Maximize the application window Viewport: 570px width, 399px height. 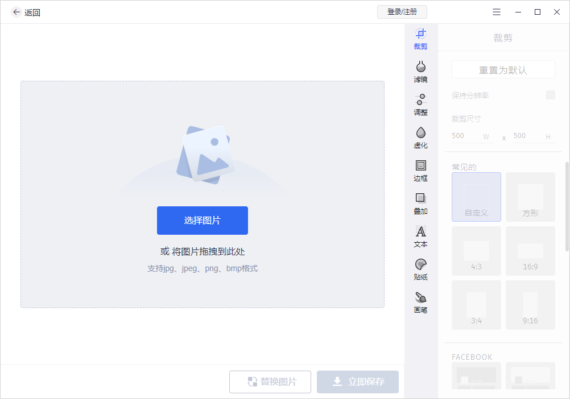pos(537,12)
